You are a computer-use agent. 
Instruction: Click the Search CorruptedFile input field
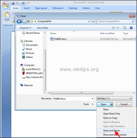click(x=114, y=21)
